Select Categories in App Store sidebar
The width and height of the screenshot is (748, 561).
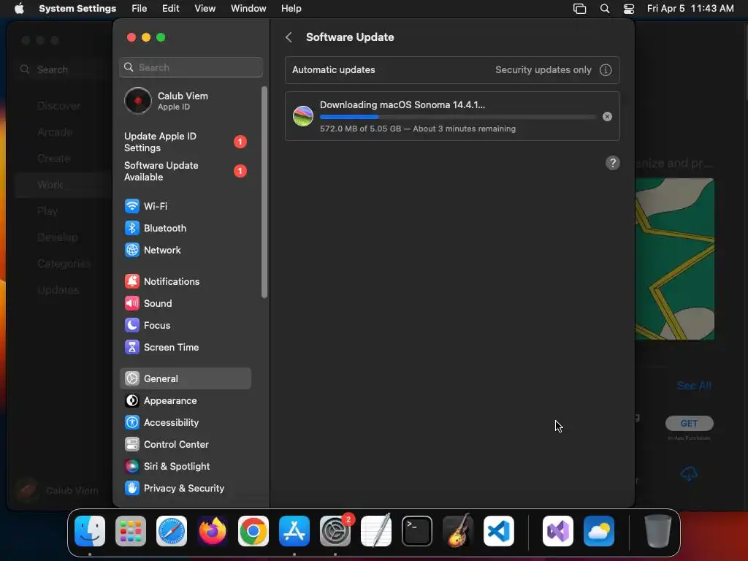(x=64, y=263)
